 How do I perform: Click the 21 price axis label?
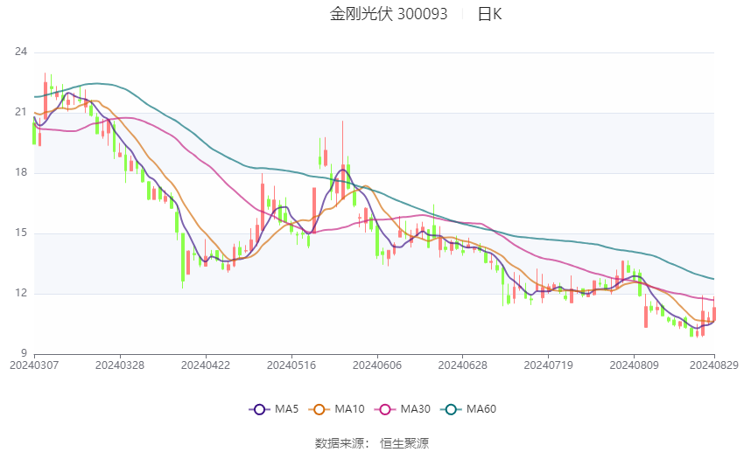point(21,112)
